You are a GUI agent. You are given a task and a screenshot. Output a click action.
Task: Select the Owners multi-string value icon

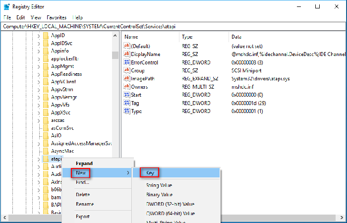coord(127,87)
